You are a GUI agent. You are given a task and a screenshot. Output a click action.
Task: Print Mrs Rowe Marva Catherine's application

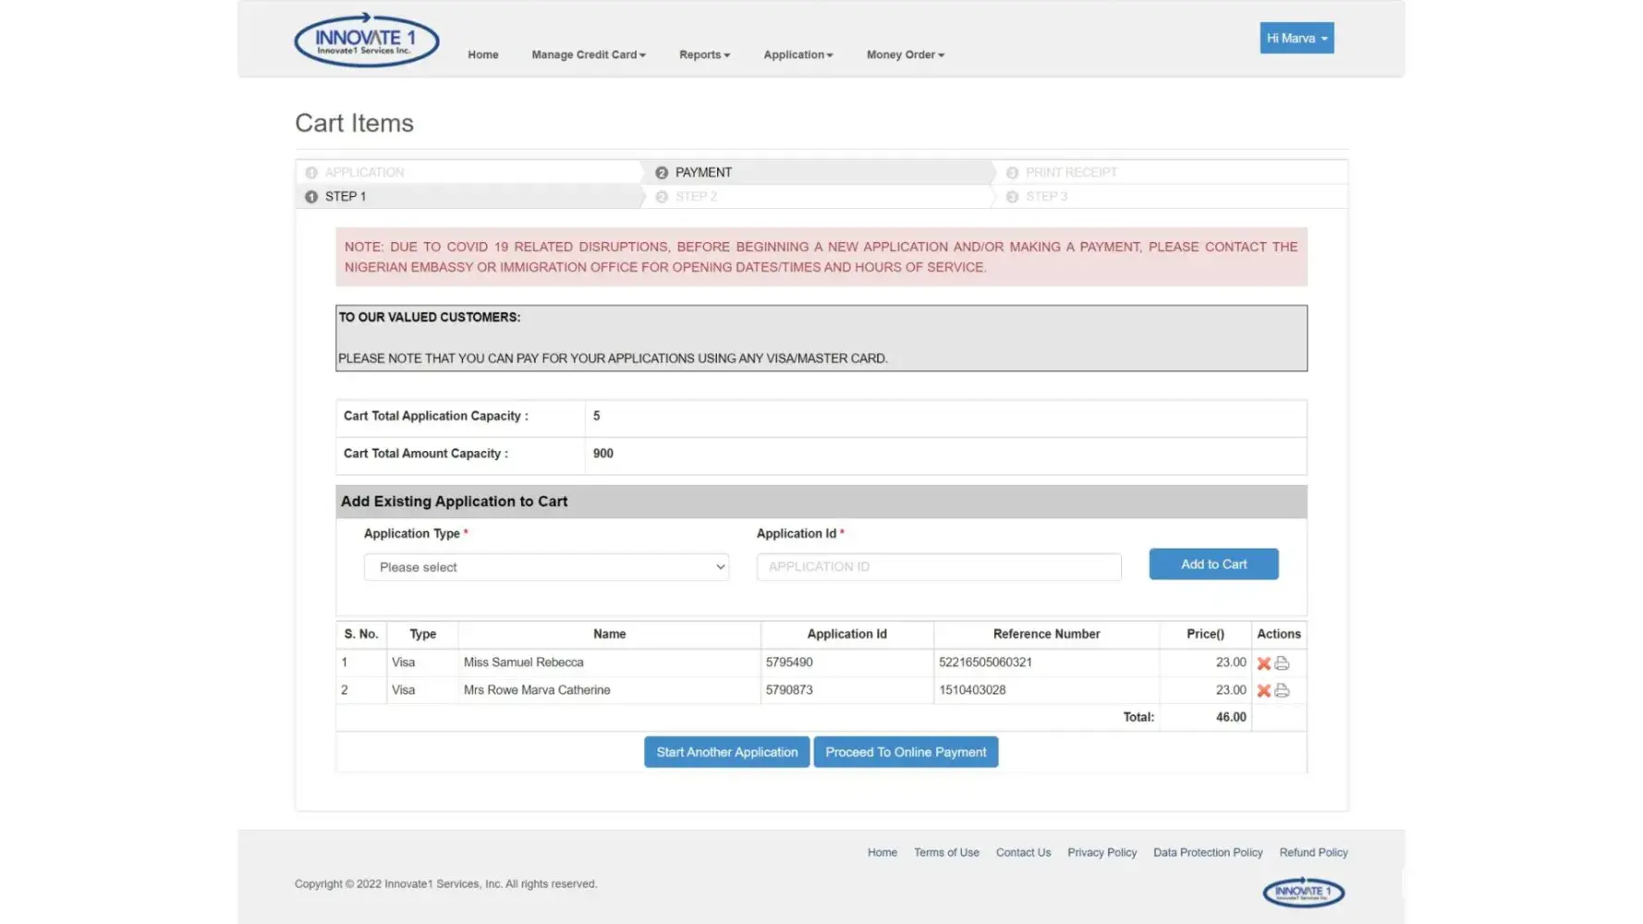(x=1282, y=691)
